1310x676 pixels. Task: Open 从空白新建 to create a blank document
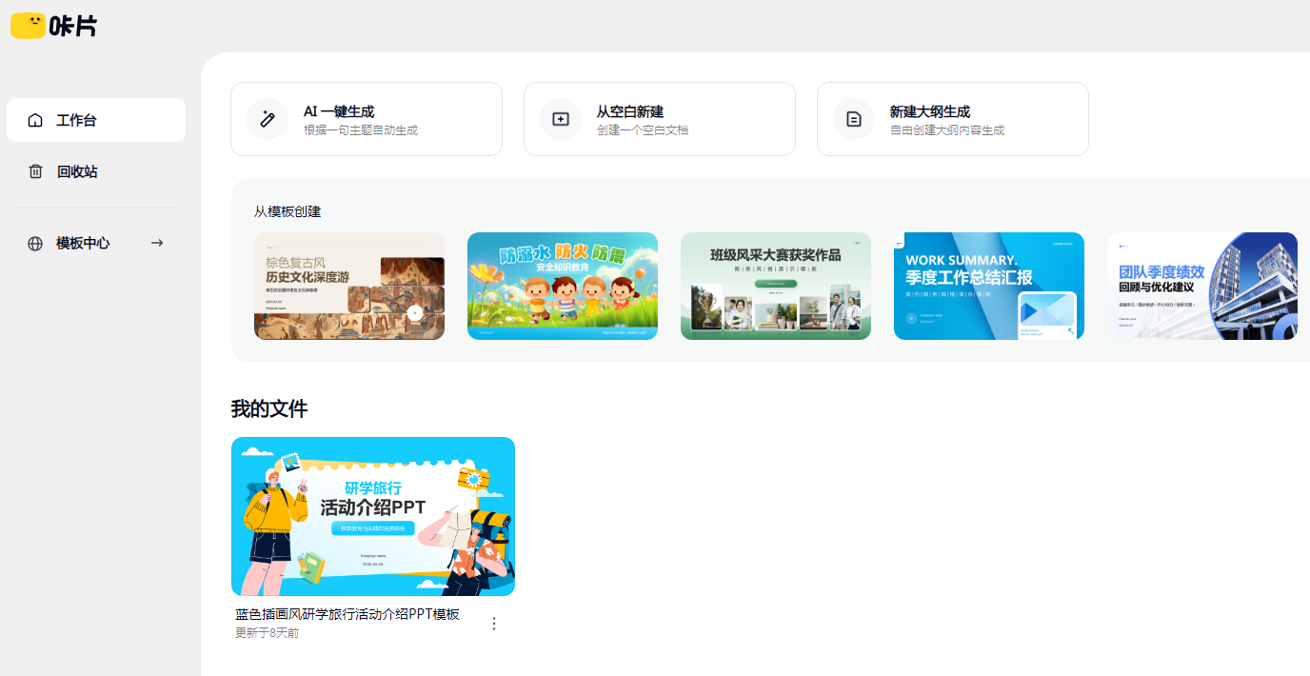tap(659, 119)
